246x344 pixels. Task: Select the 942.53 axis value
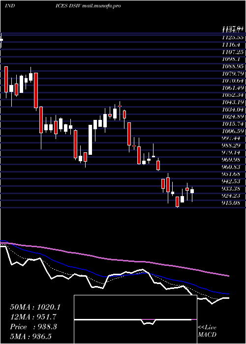coord(231,181)
